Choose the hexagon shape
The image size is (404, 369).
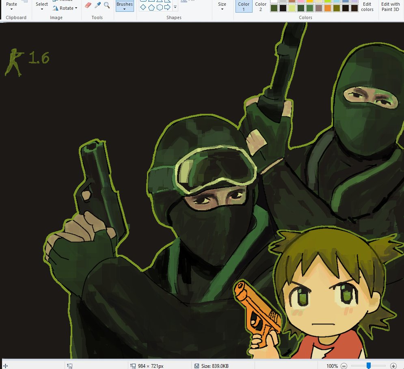160,7
